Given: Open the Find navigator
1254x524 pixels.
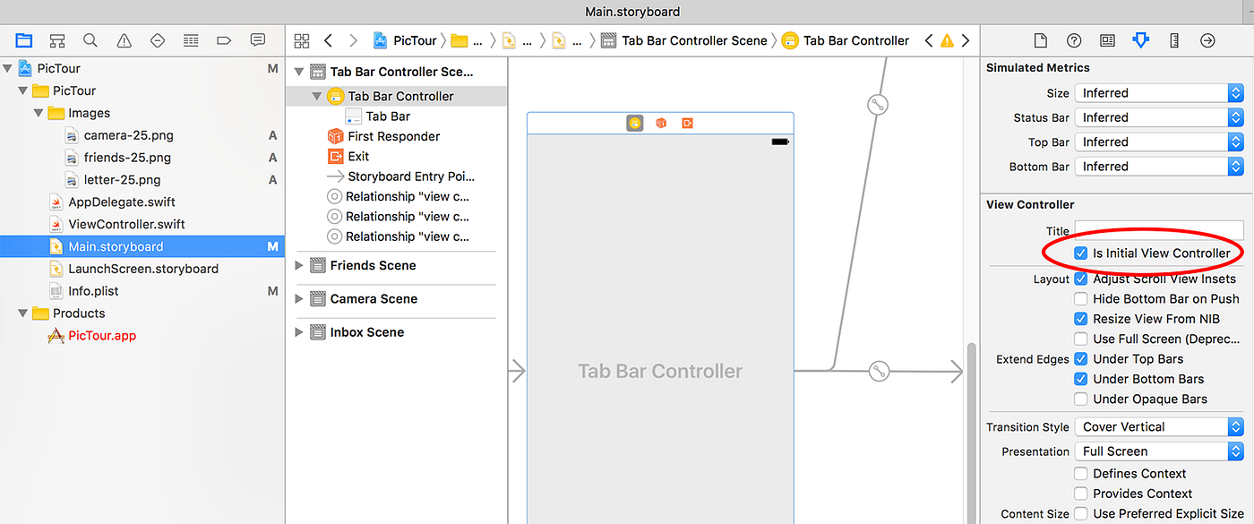Looking at the screenshot, I should pos(90,40).
